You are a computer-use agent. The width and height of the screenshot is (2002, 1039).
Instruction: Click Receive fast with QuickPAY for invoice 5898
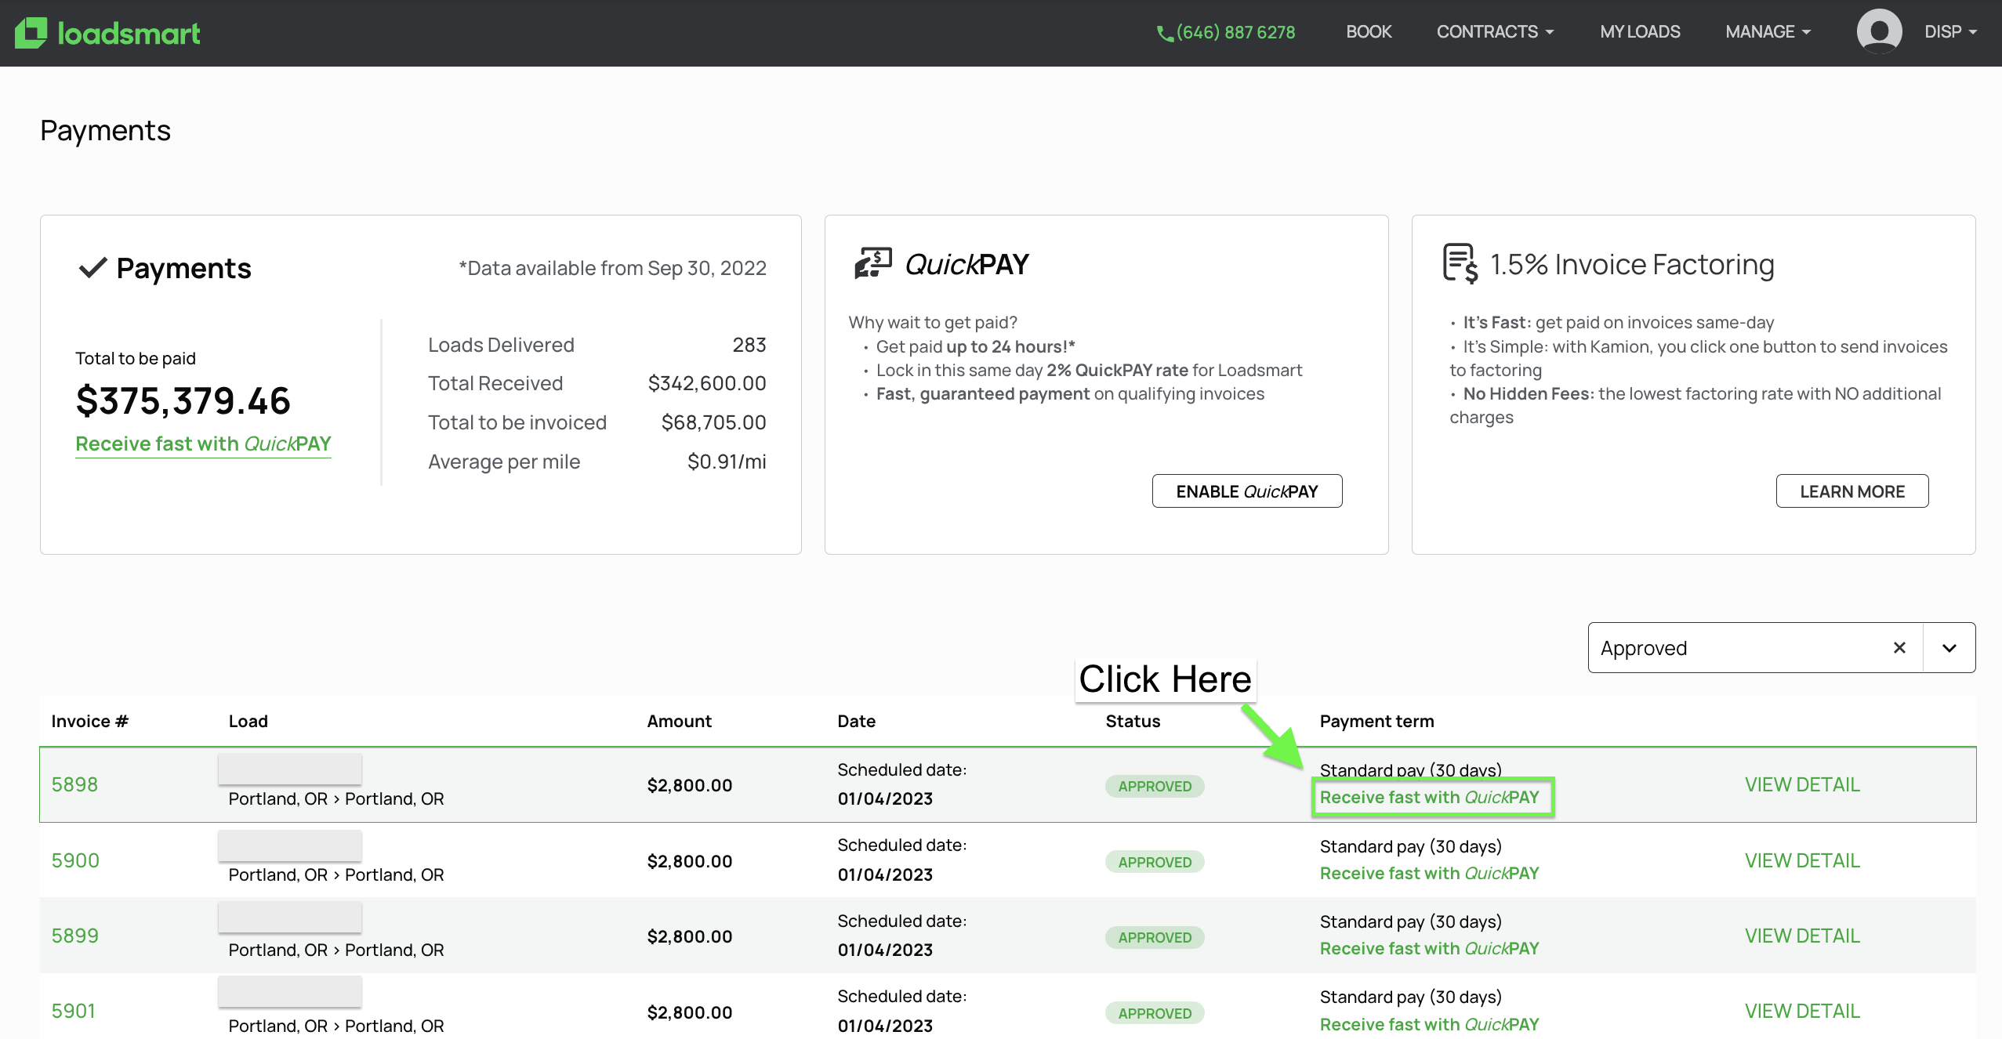tap(1429, 797)
